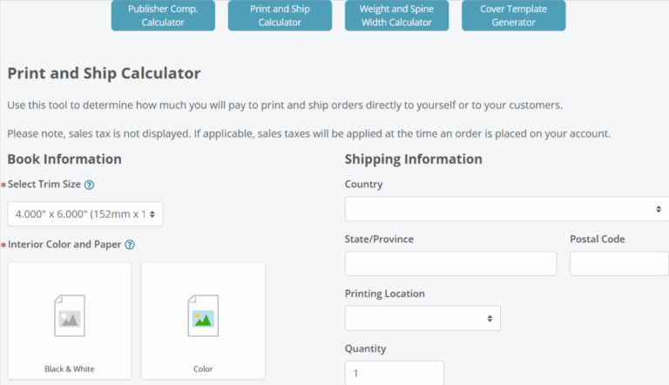This screenshot has width=669, height=385.
Task: Open the Cover Template Generator
Action: [513, 16]
